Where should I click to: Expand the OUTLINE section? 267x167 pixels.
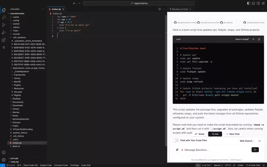pyautogui.click(x=27, y=159)
